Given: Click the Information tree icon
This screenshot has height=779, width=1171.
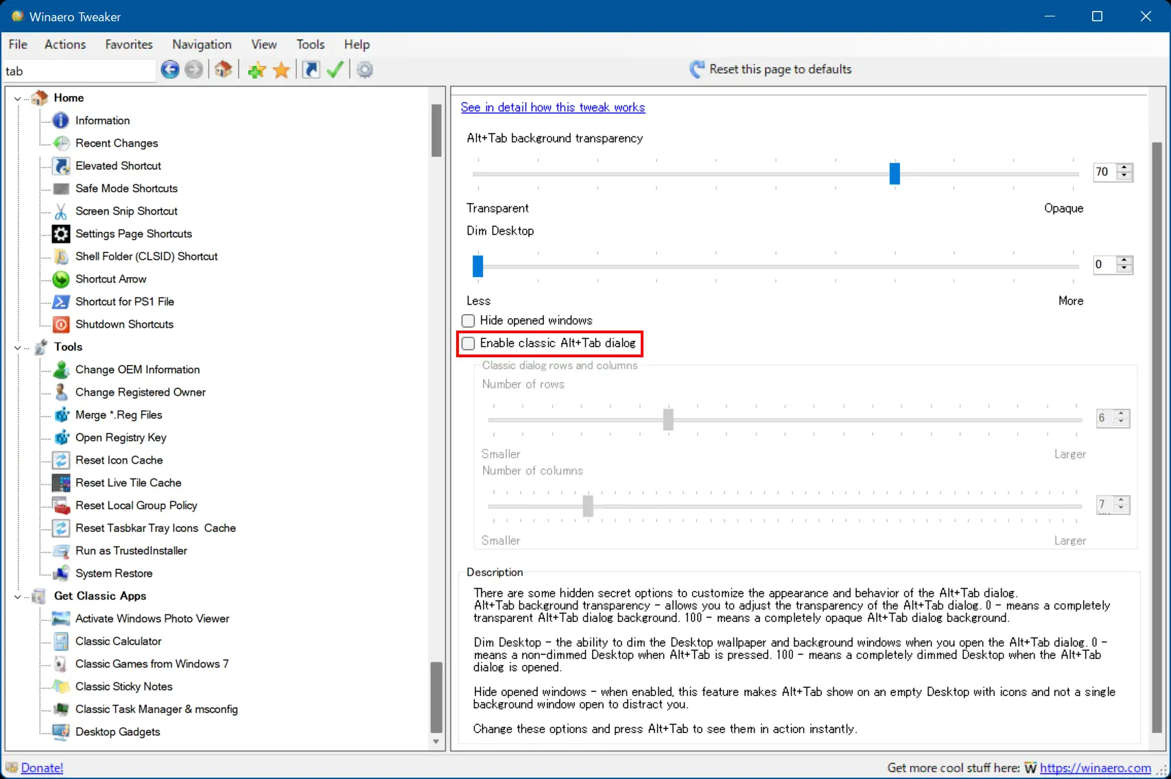Looking at the screenshot, I should 61,121.
